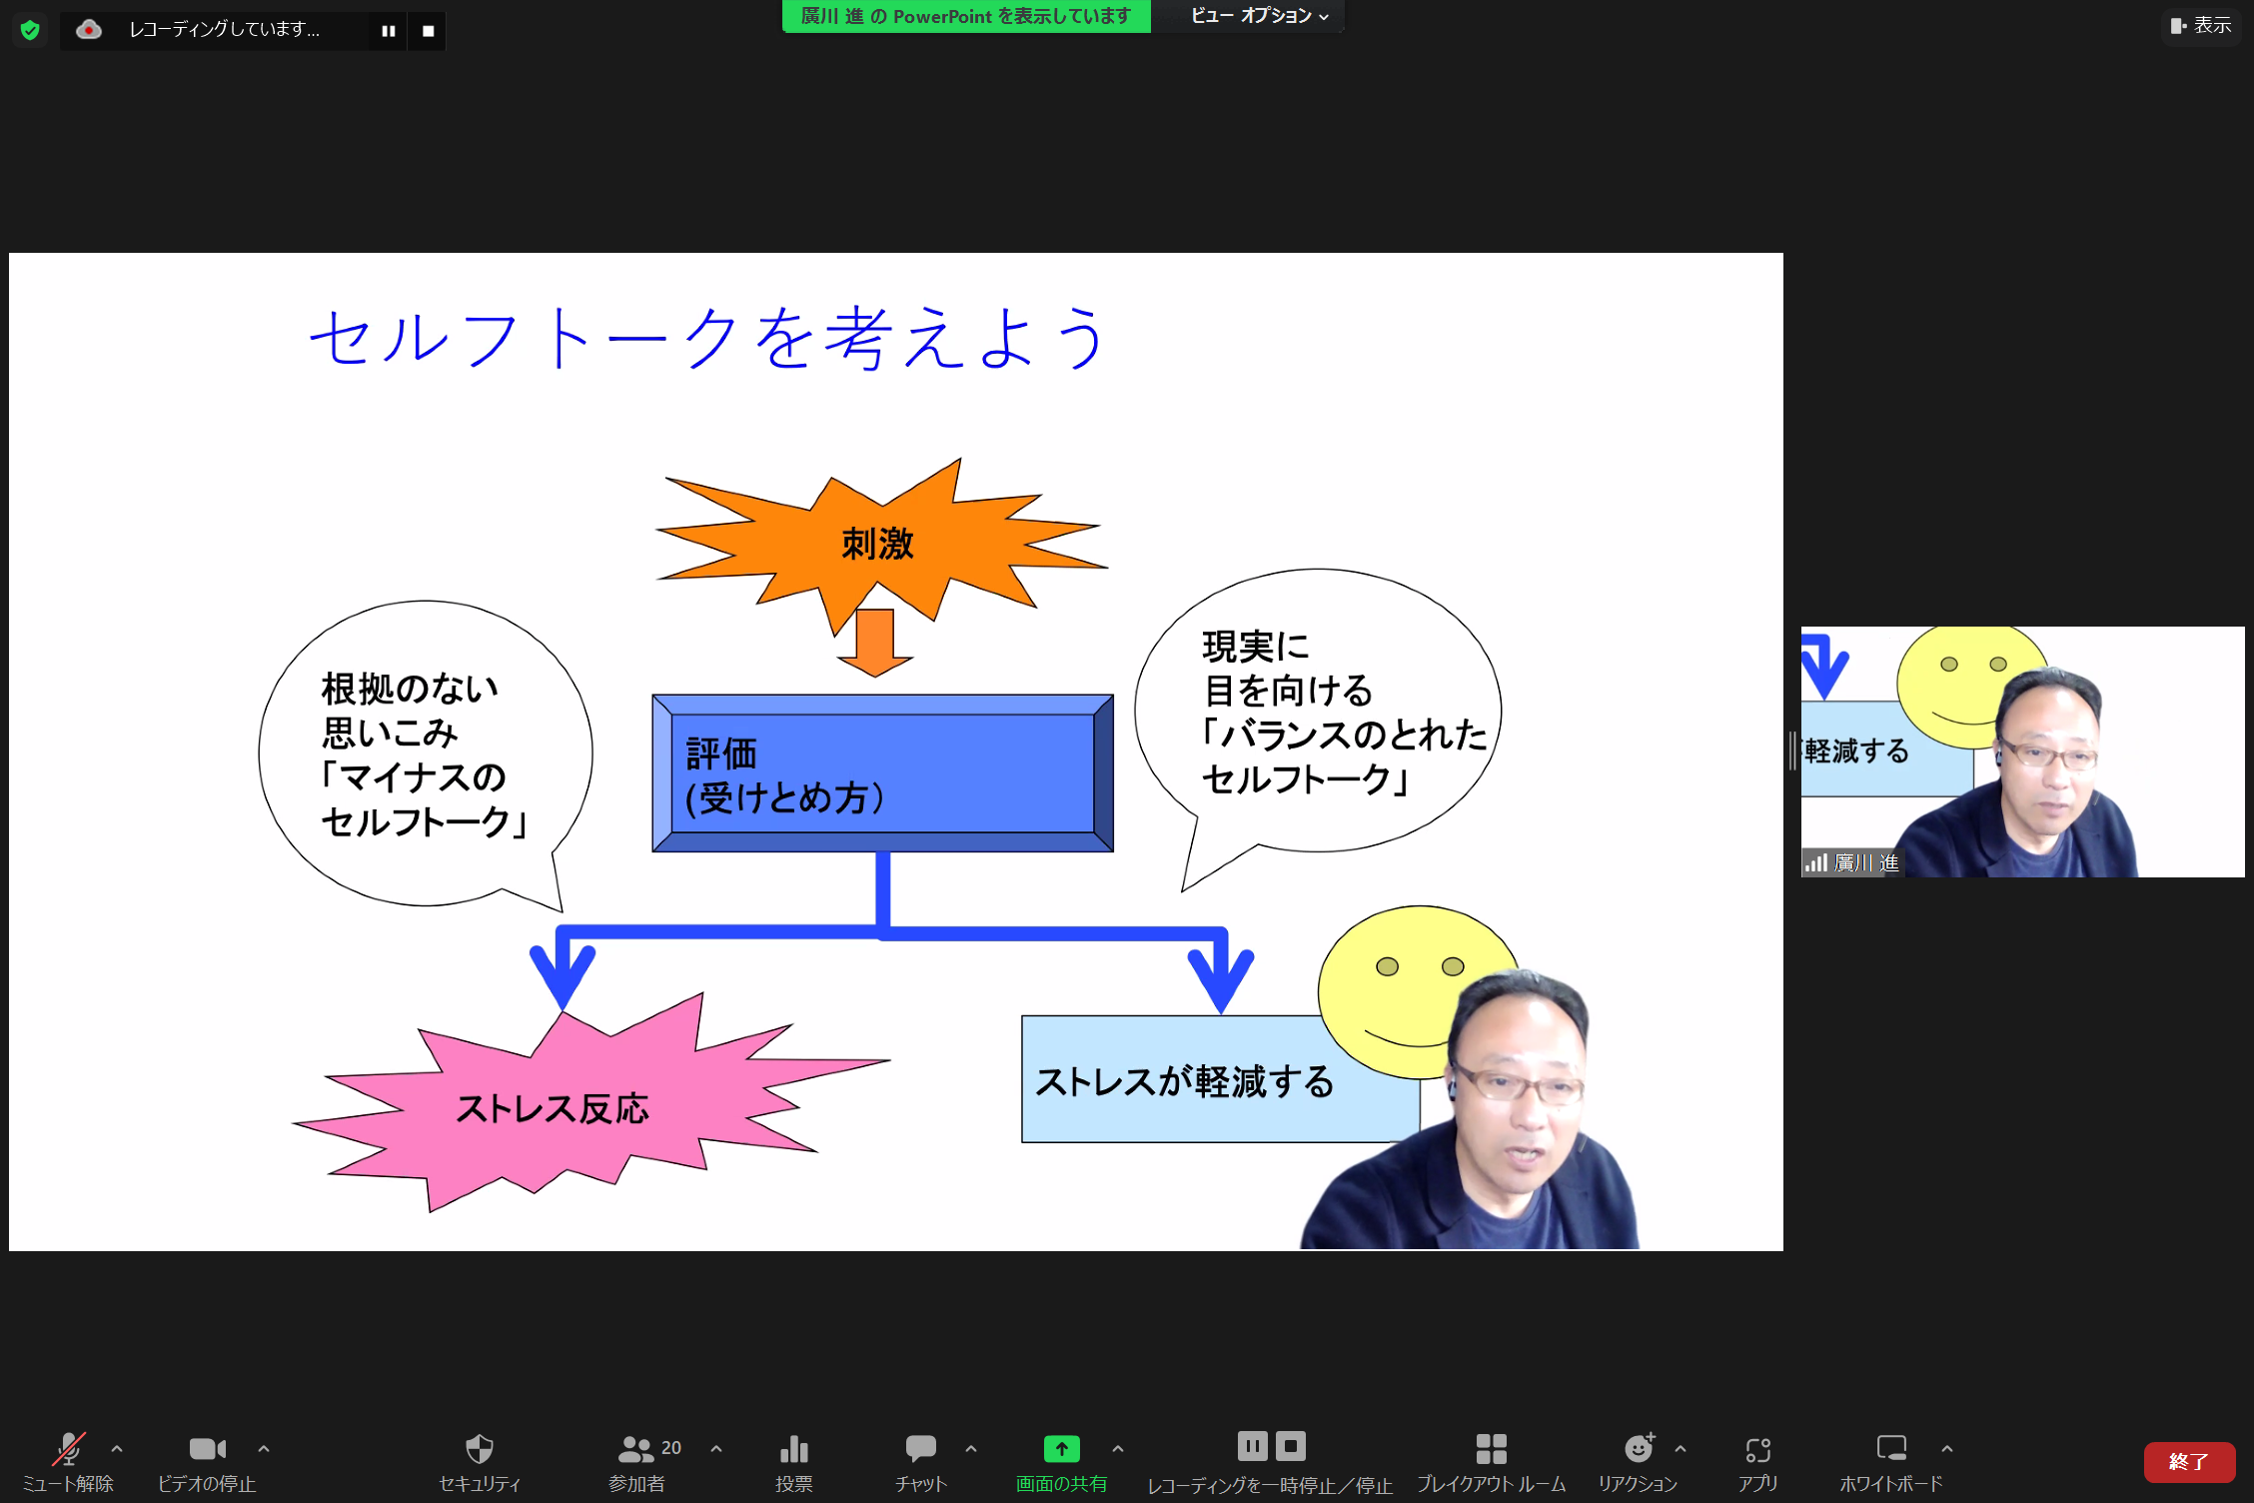Click the pink ストレス反応 shape on slide
Image resolution: width=2254 pixels, height=1503 pixels.
pos(590,1103)
